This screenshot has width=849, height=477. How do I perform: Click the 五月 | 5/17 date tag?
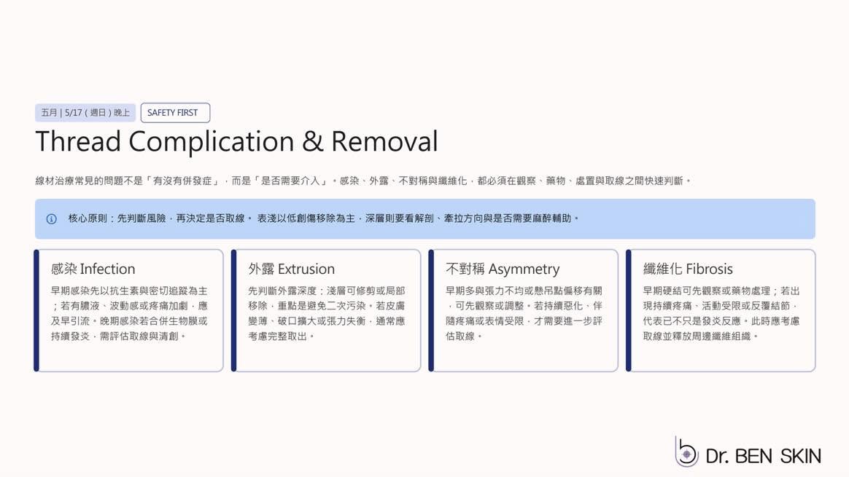point(85,112)
